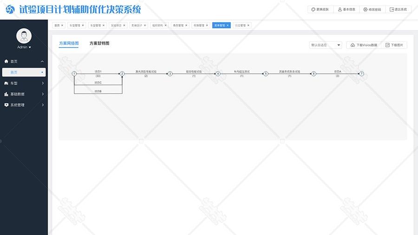The height and width of the screenshot is (235, 418).
Task: Click the 修改密码 gear icon
Action: [366, 9]
